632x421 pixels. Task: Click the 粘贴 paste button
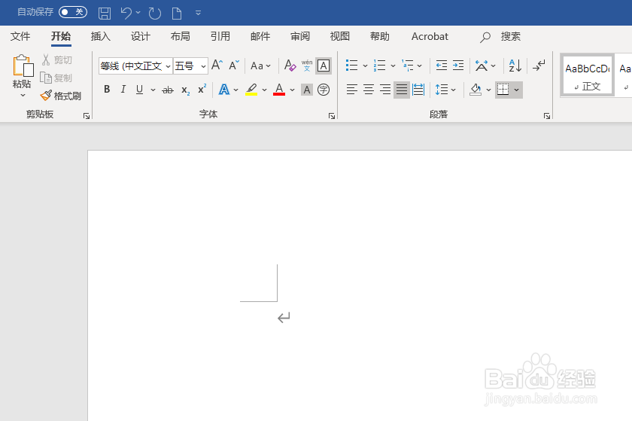[22, 72]
